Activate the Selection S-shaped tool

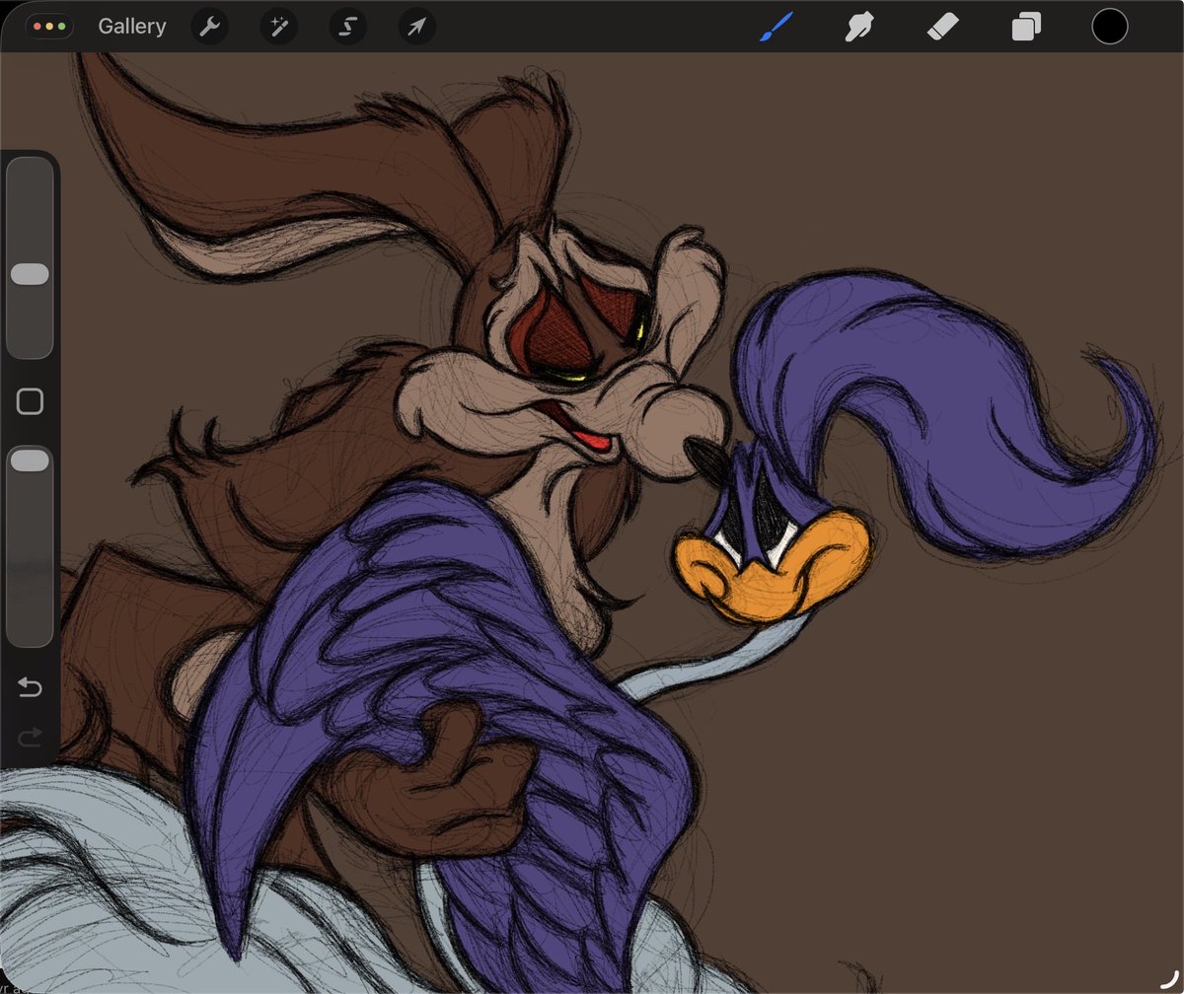click(347, 27)
